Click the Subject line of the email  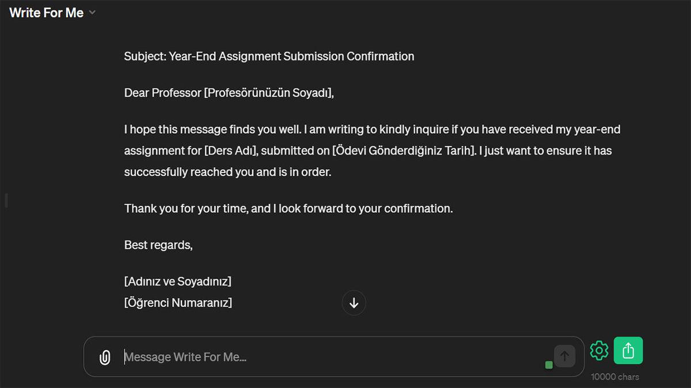pyautogui.click(x=269, y=56)
